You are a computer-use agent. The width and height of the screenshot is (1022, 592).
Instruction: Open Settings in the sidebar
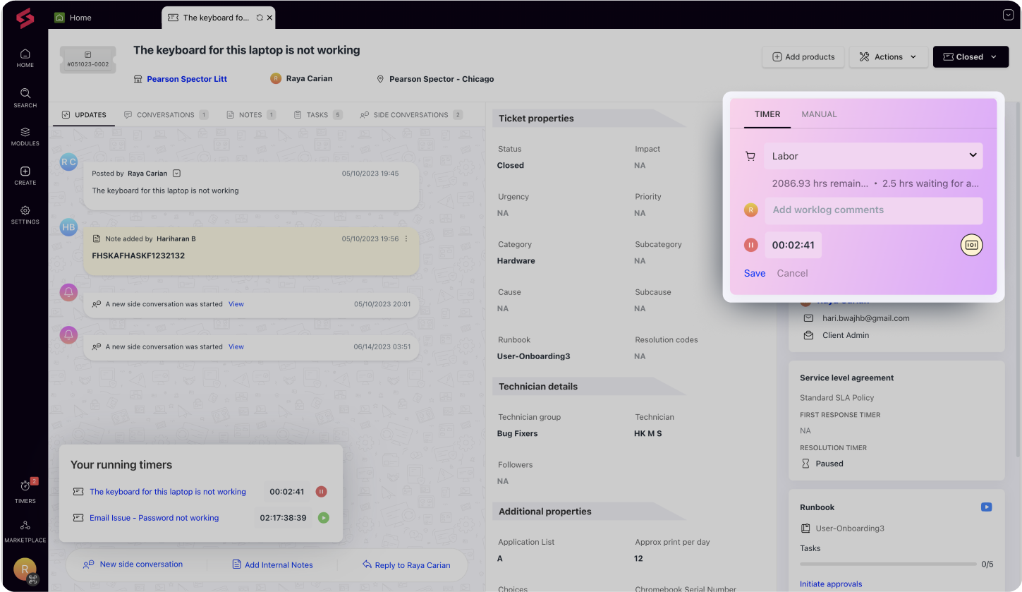click(x=25, y=215)
